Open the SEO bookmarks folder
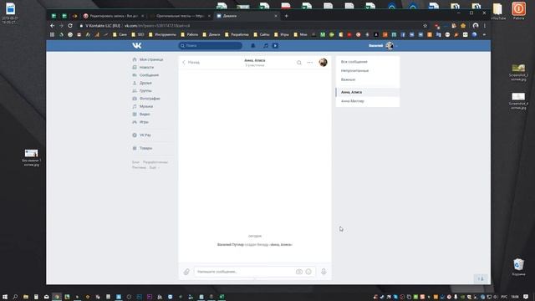 (138, 34)
